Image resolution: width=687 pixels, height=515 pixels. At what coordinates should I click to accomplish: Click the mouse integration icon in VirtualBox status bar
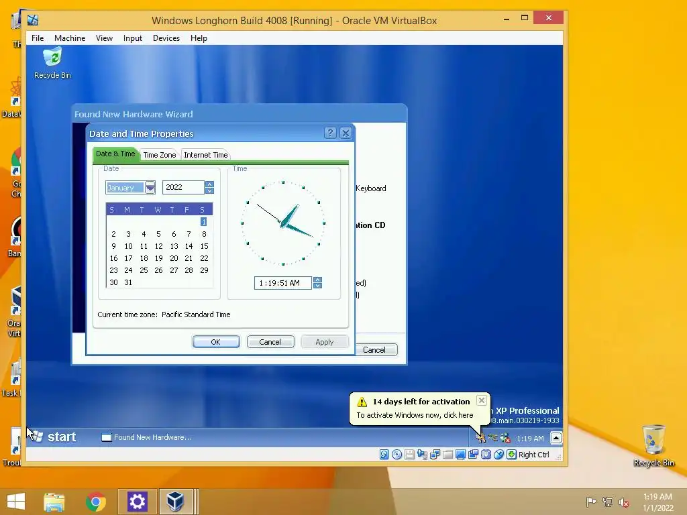[498, 455]
